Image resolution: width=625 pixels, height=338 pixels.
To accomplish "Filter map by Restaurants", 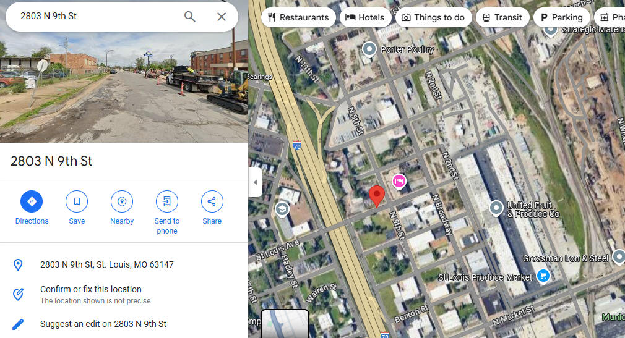I will 298,17.
